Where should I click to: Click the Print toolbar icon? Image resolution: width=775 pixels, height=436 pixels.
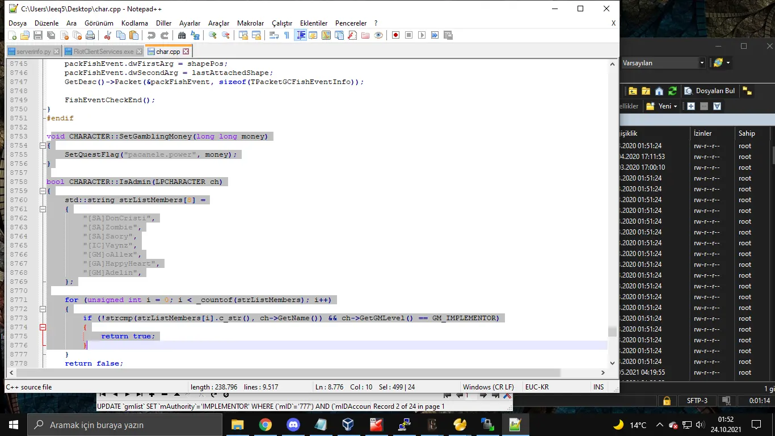pos(90,35)
